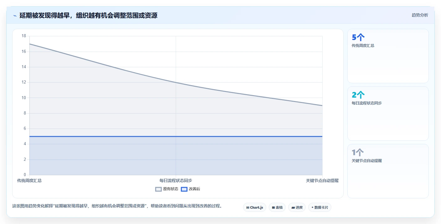Click the trend icon beside the title

coord(15,16)
